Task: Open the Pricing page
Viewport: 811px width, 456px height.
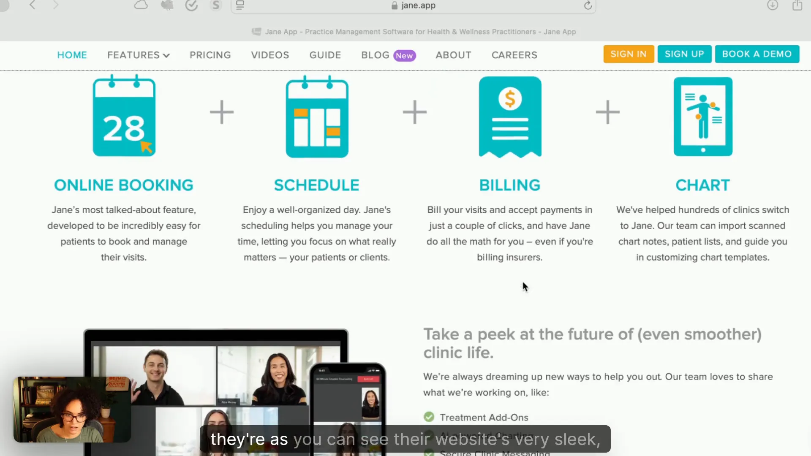Action: coord(210,55)
